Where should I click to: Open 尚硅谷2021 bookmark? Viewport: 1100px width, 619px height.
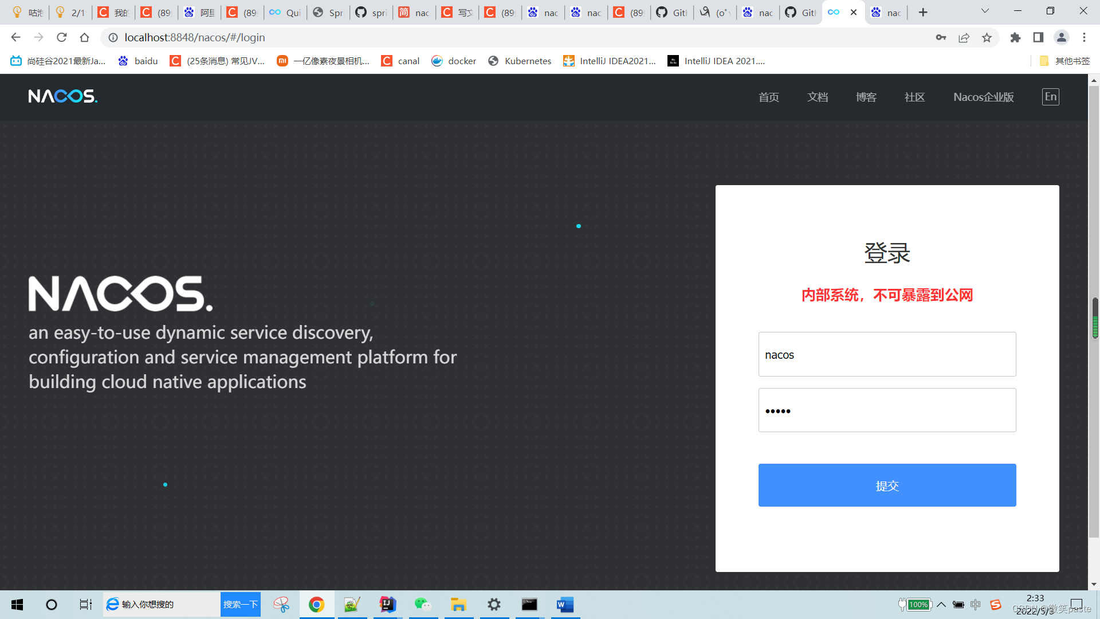click(x=58, y=61)
